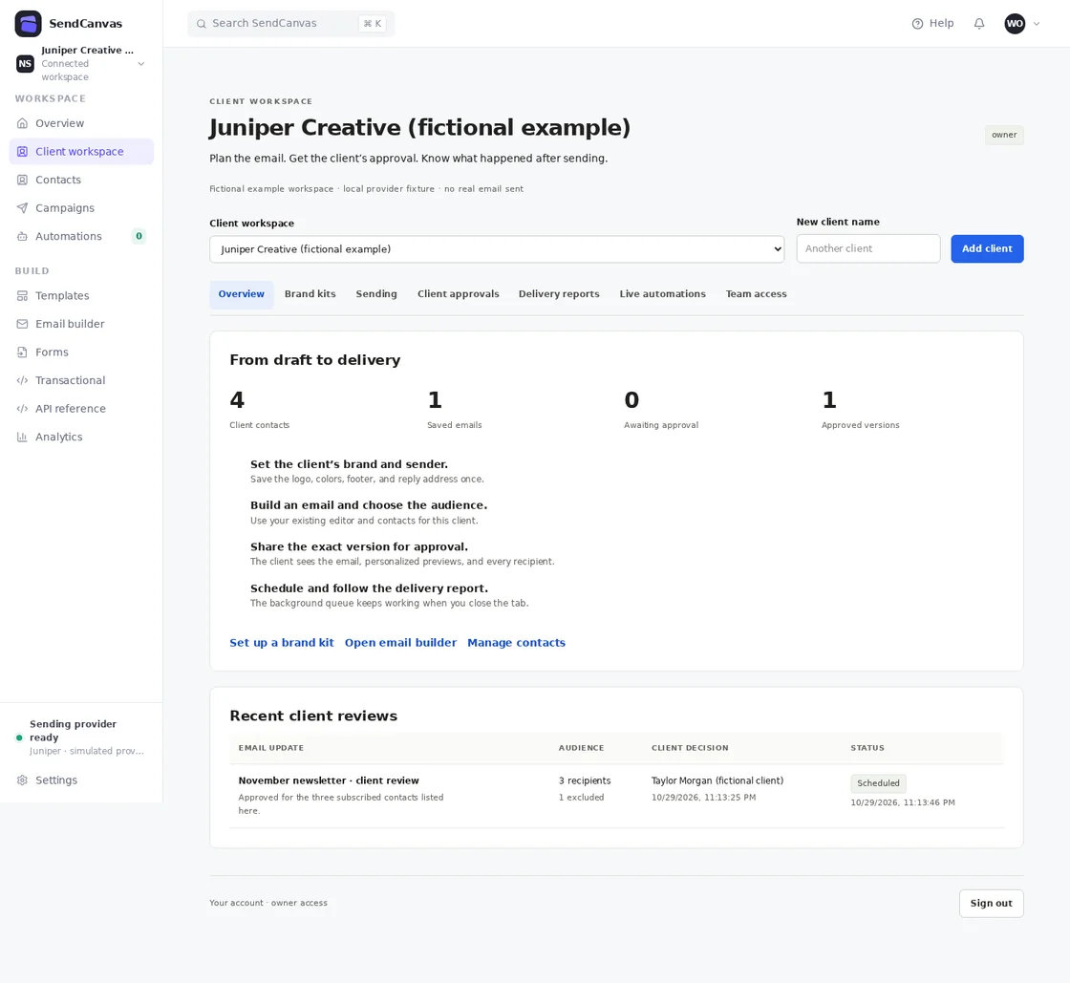Image resolution: width=1070 pixels, height=983 pixels.
Task: Click the NS workspace avatar badge
Action: 25,63
